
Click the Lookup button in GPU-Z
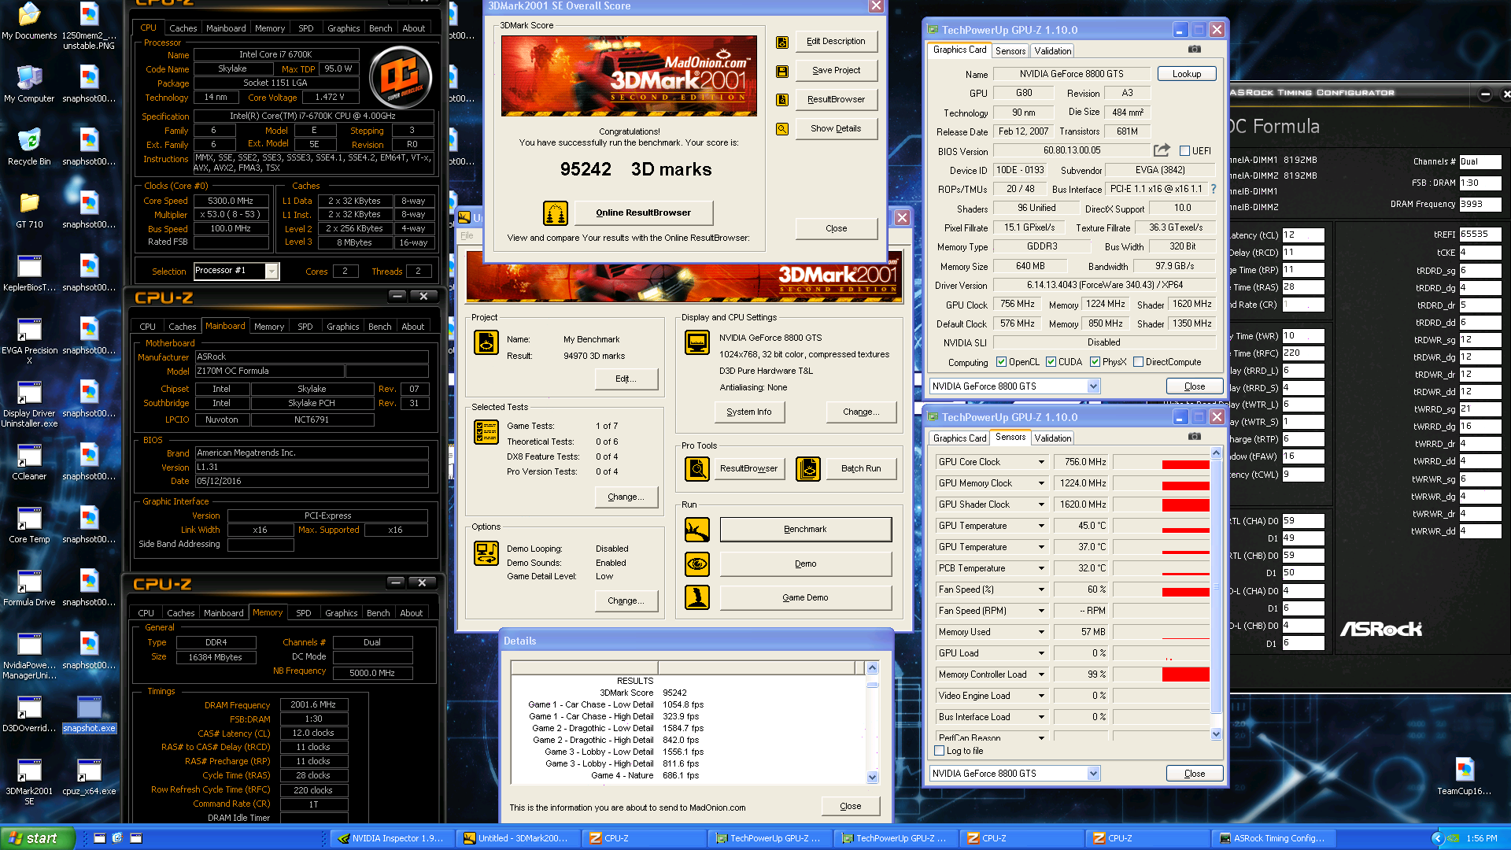1187,74
